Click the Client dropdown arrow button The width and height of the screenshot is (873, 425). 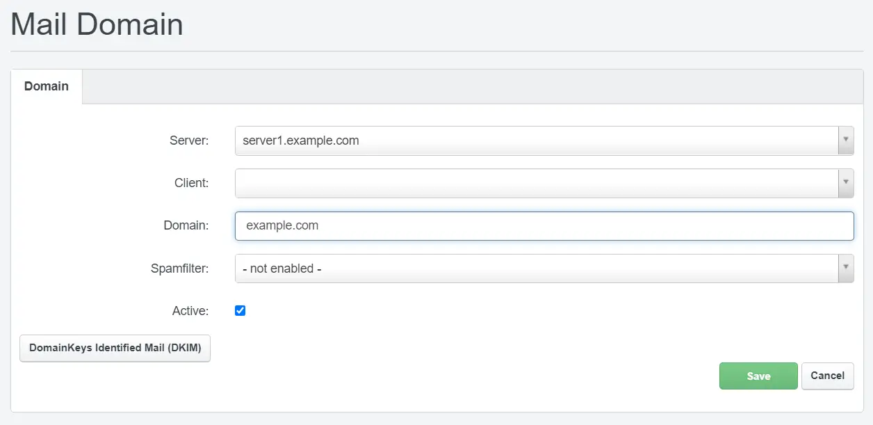click(846, 183)
